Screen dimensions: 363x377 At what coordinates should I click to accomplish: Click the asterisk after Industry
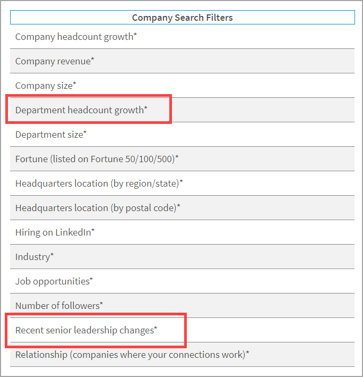click(52, 255)
